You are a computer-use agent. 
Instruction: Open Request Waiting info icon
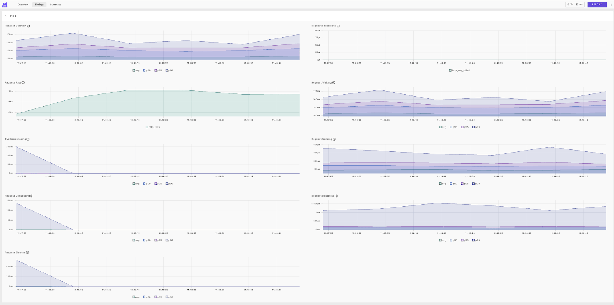334,83
